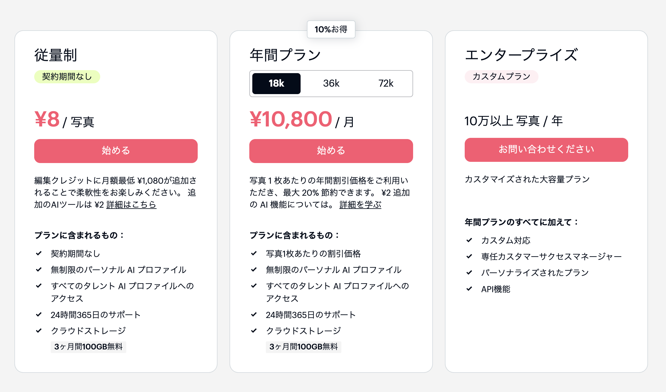Click the green 契約期間なし tag
The width and height of the screenshot is (666, 392).
pos(67,77)
